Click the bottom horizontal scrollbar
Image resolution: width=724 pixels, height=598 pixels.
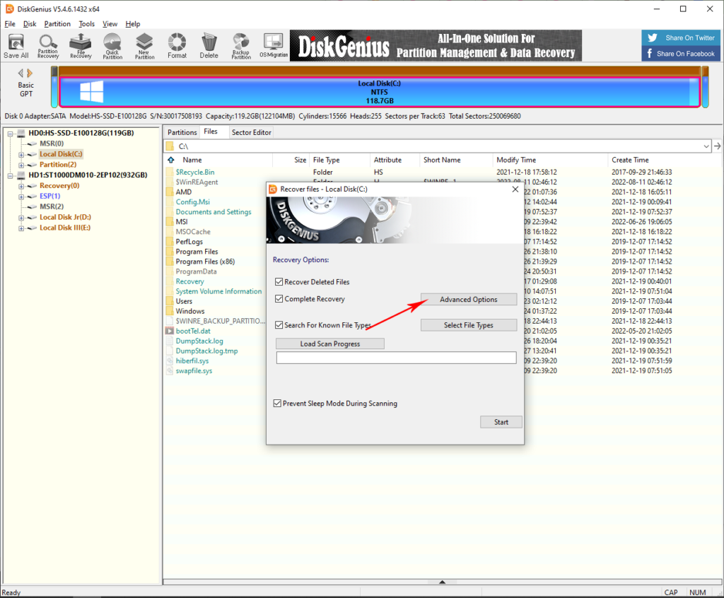[442, 582]
